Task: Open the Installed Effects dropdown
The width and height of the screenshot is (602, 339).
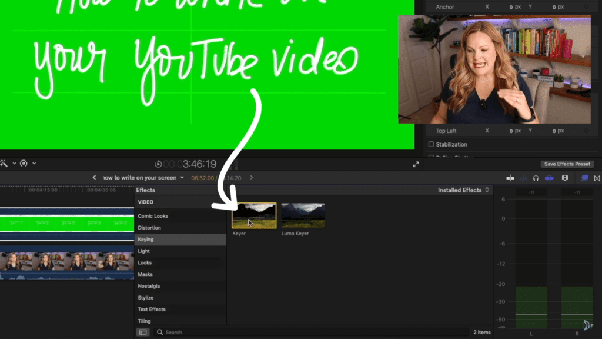Action: click(463, 190)
